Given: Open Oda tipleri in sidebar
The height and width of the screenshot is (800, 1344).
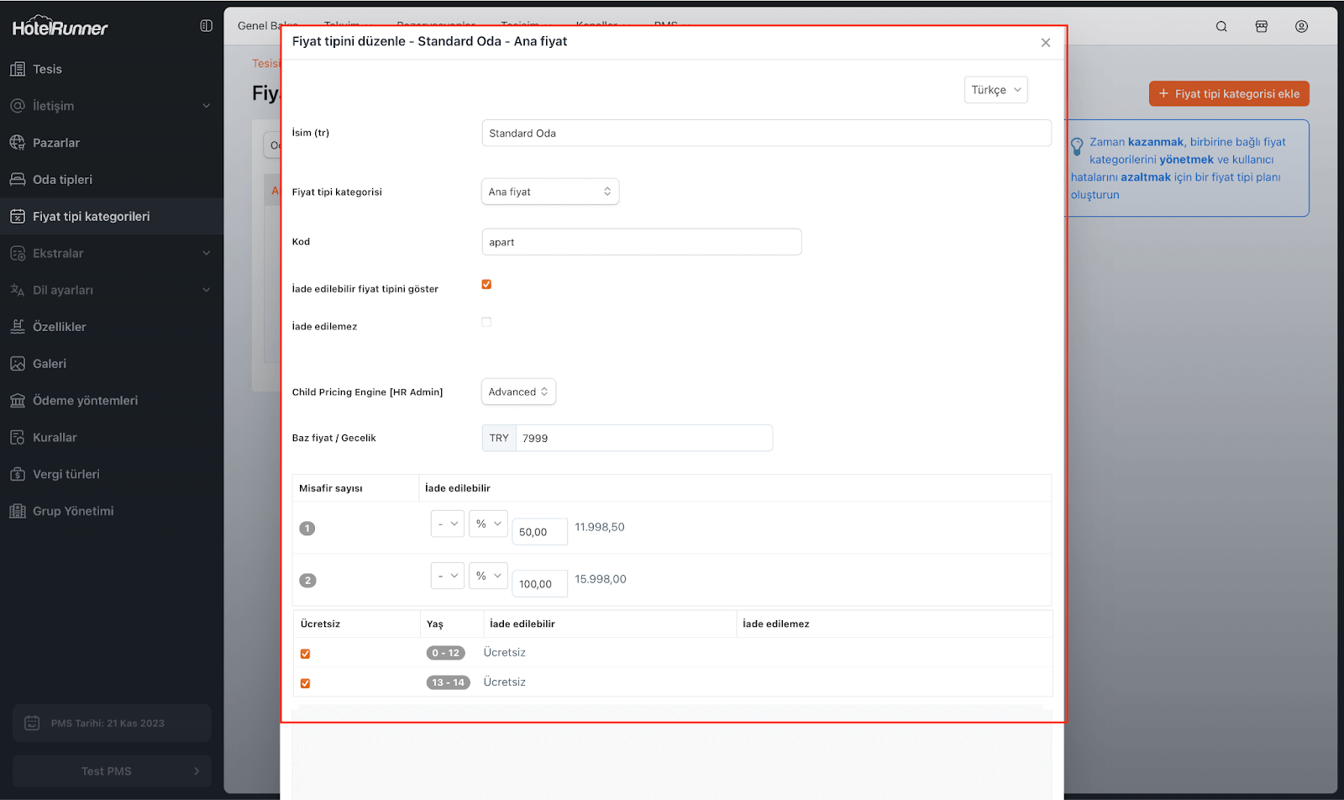Looking at the screenshot, I should [x=62, y=180].
